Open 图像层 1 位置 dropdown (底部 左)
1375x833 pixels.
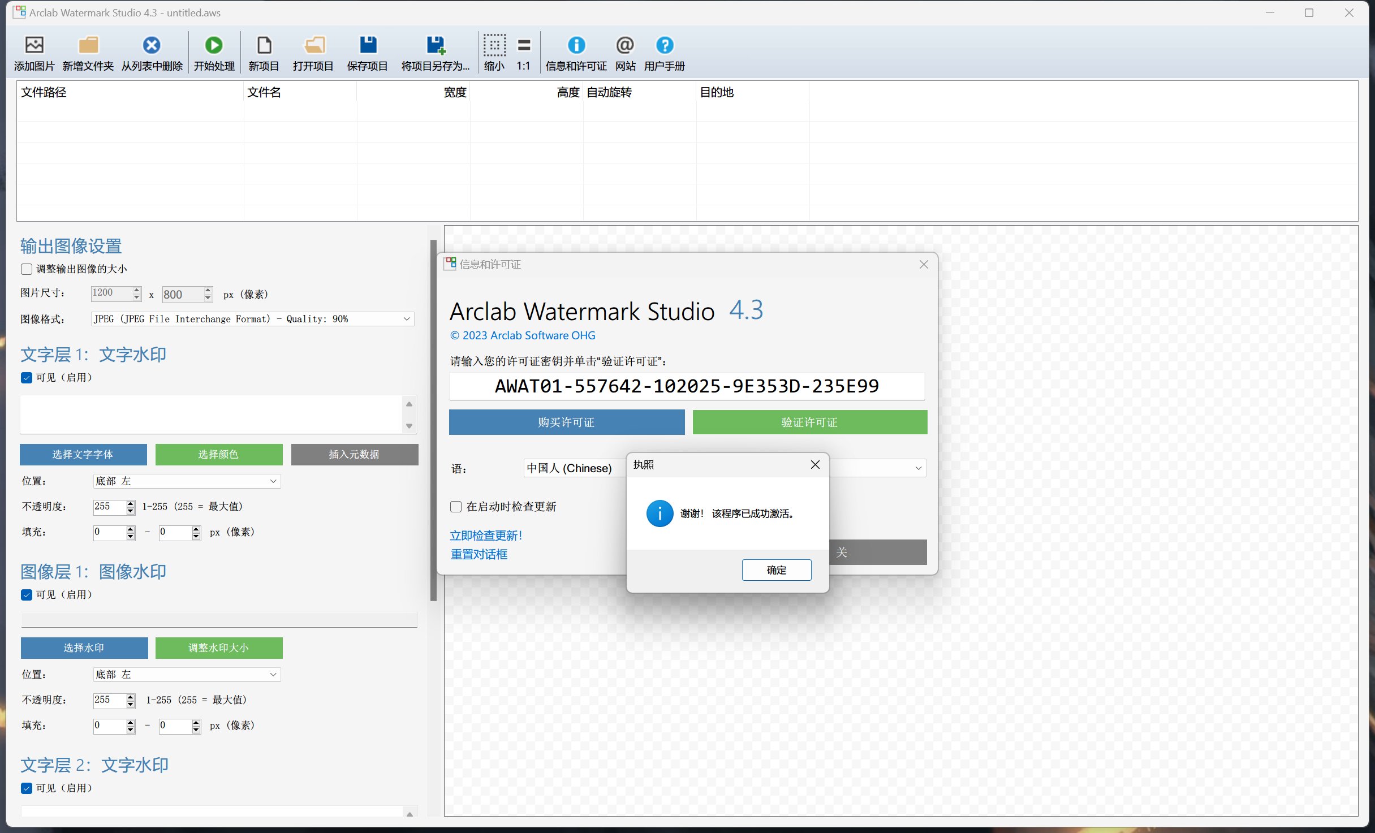187,674
